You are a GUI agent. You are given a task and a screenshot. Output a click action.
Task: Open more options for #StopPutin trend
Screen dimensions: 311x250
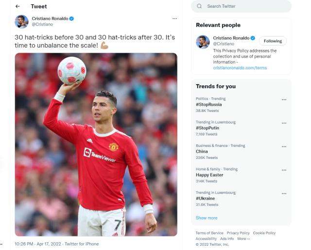[x=284, y=123]
